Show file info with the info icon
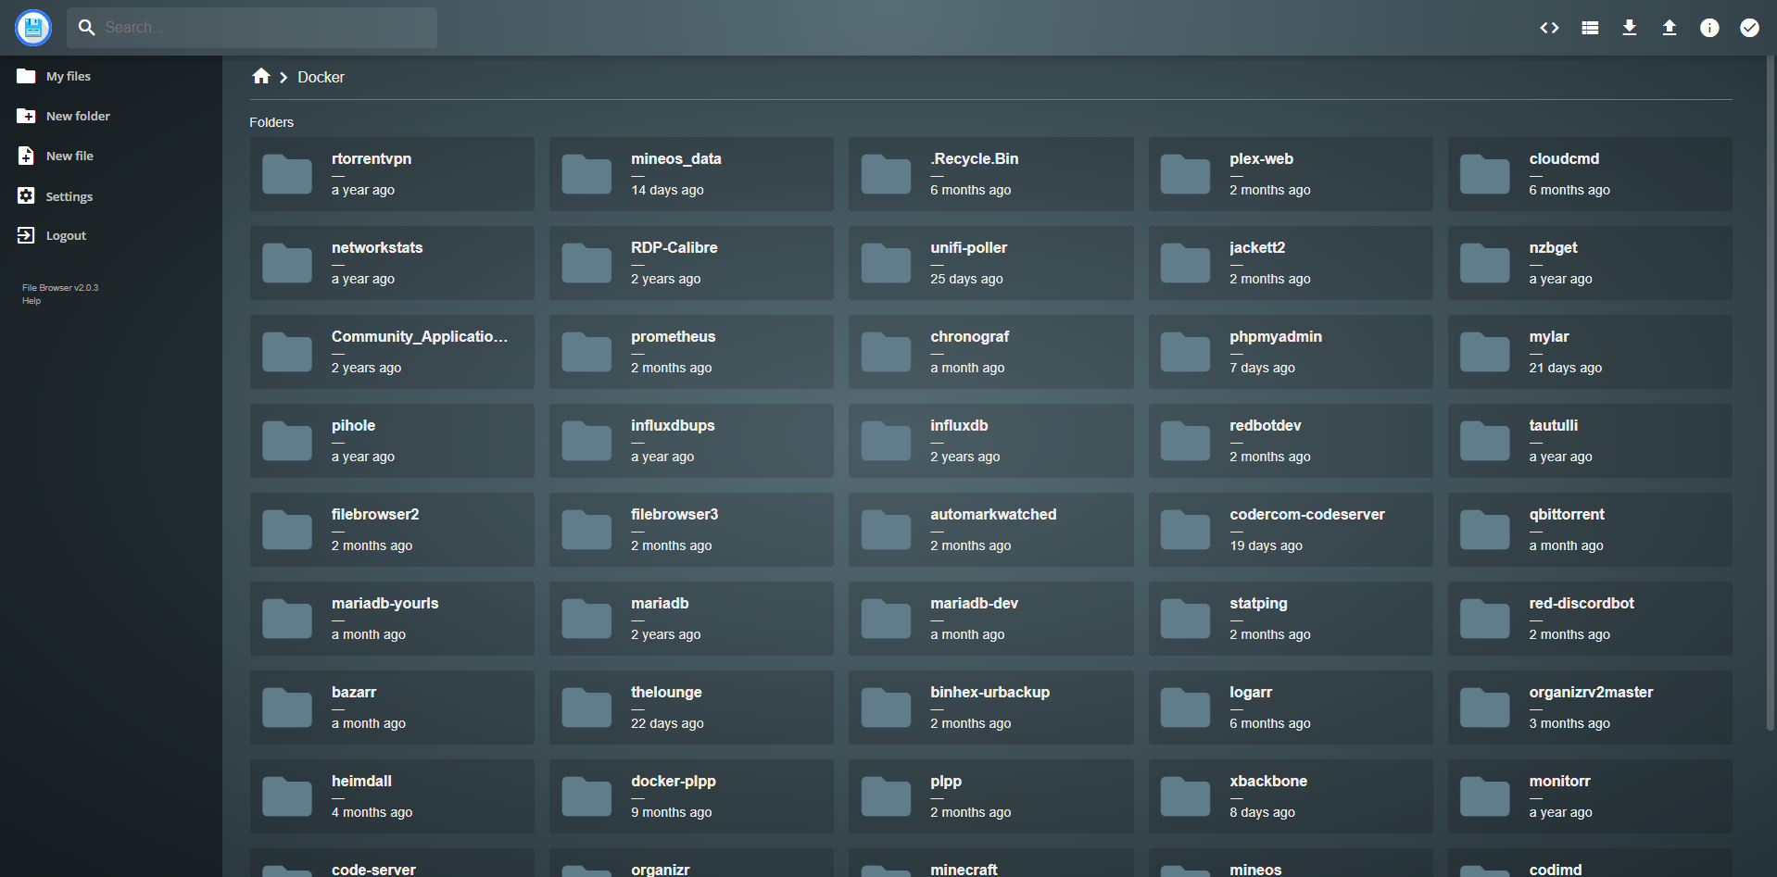Image resolution: width=1777 pixels, height=877 pixels. (x=1709, y=28)
